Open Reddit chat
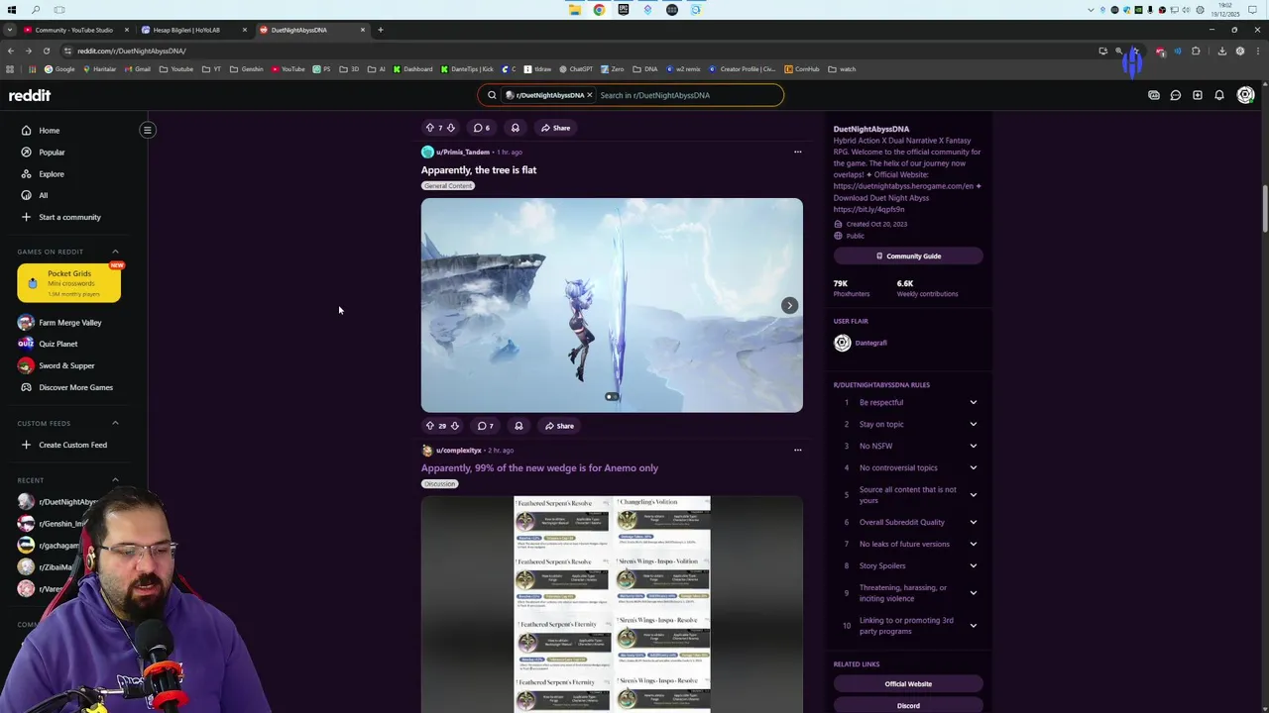Image resolution: width=1269 pixels, height=713 pixels. [1176, 95]
